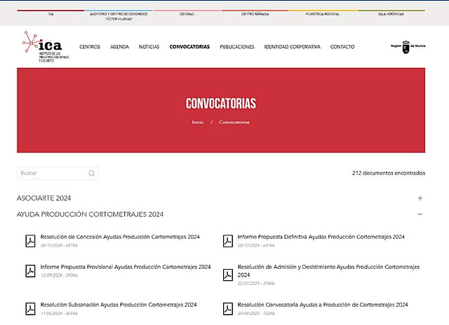Open PDF icon for Resolución de Admisión y Desistimiento

pos(228,275)
